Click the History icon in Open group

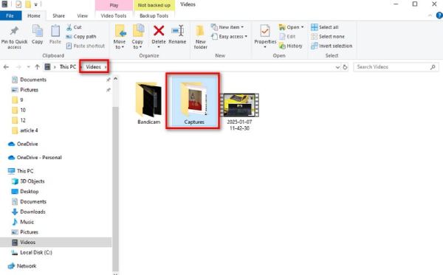click(282, 46)
